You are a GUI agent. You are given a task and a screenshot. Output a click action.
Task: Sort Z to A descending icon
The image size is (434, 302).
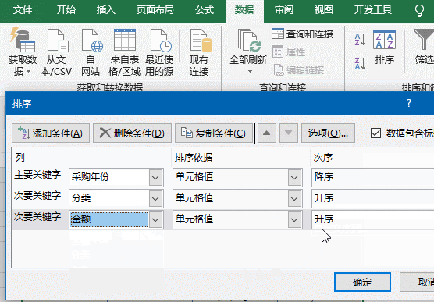[x=360, y=63]
